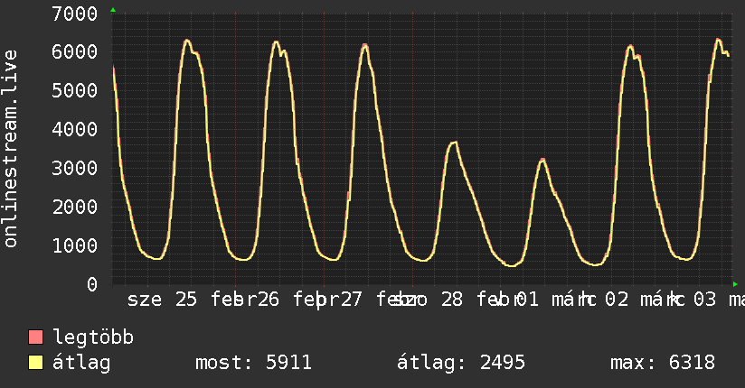
Task: Click the 5000 y-axis label
Action: tap(75, 90)
